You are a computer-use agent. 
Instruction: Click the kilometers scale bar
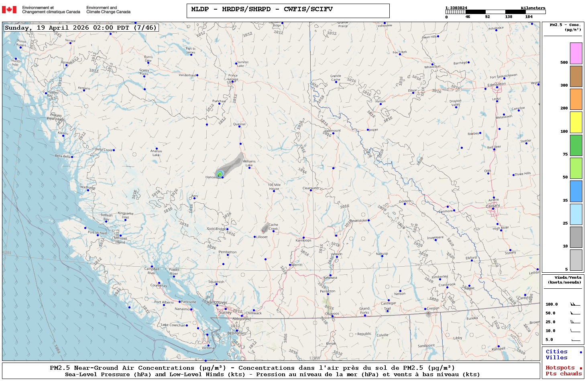[x=495, y=12]
